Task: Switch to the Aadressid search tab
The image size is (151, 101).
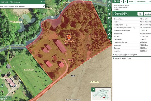Action: point(5,1)
